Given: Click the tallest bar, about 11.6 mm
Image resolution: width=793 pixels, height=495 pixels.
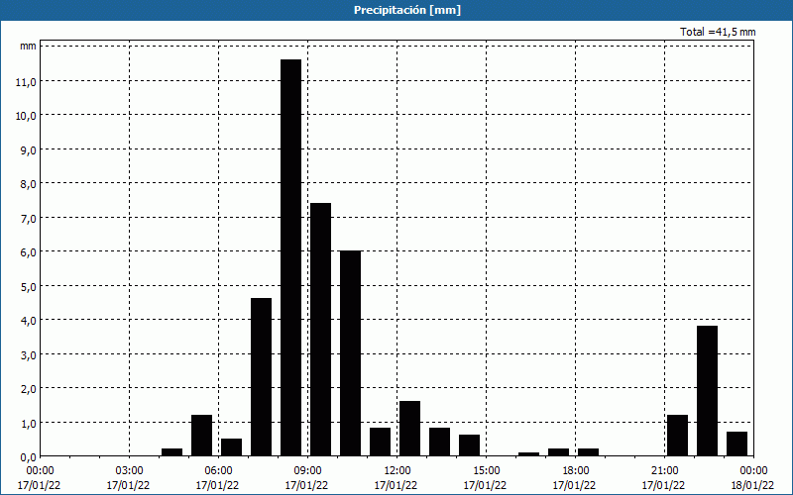Looking at the screenshot, I should (290, 257).
